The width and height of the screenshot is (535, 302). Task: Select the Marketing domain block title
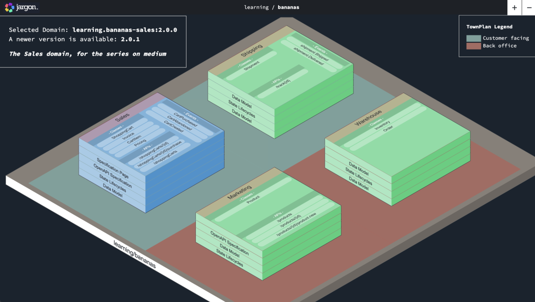click(240, 192)
